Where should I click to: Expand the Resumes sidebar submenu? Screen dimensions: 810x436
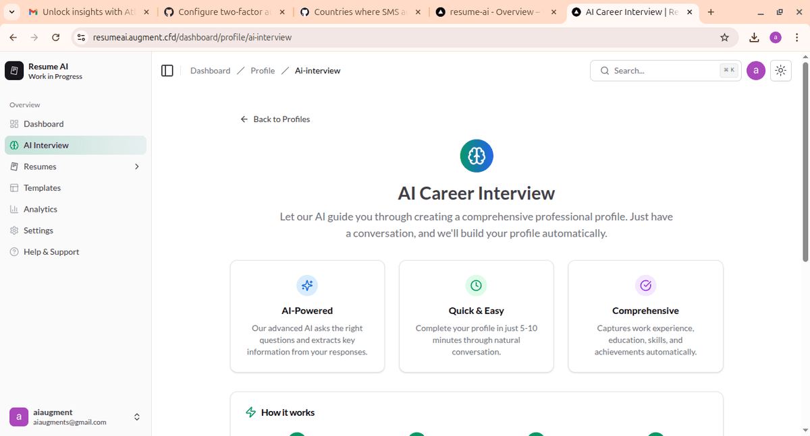coord(137,166)
